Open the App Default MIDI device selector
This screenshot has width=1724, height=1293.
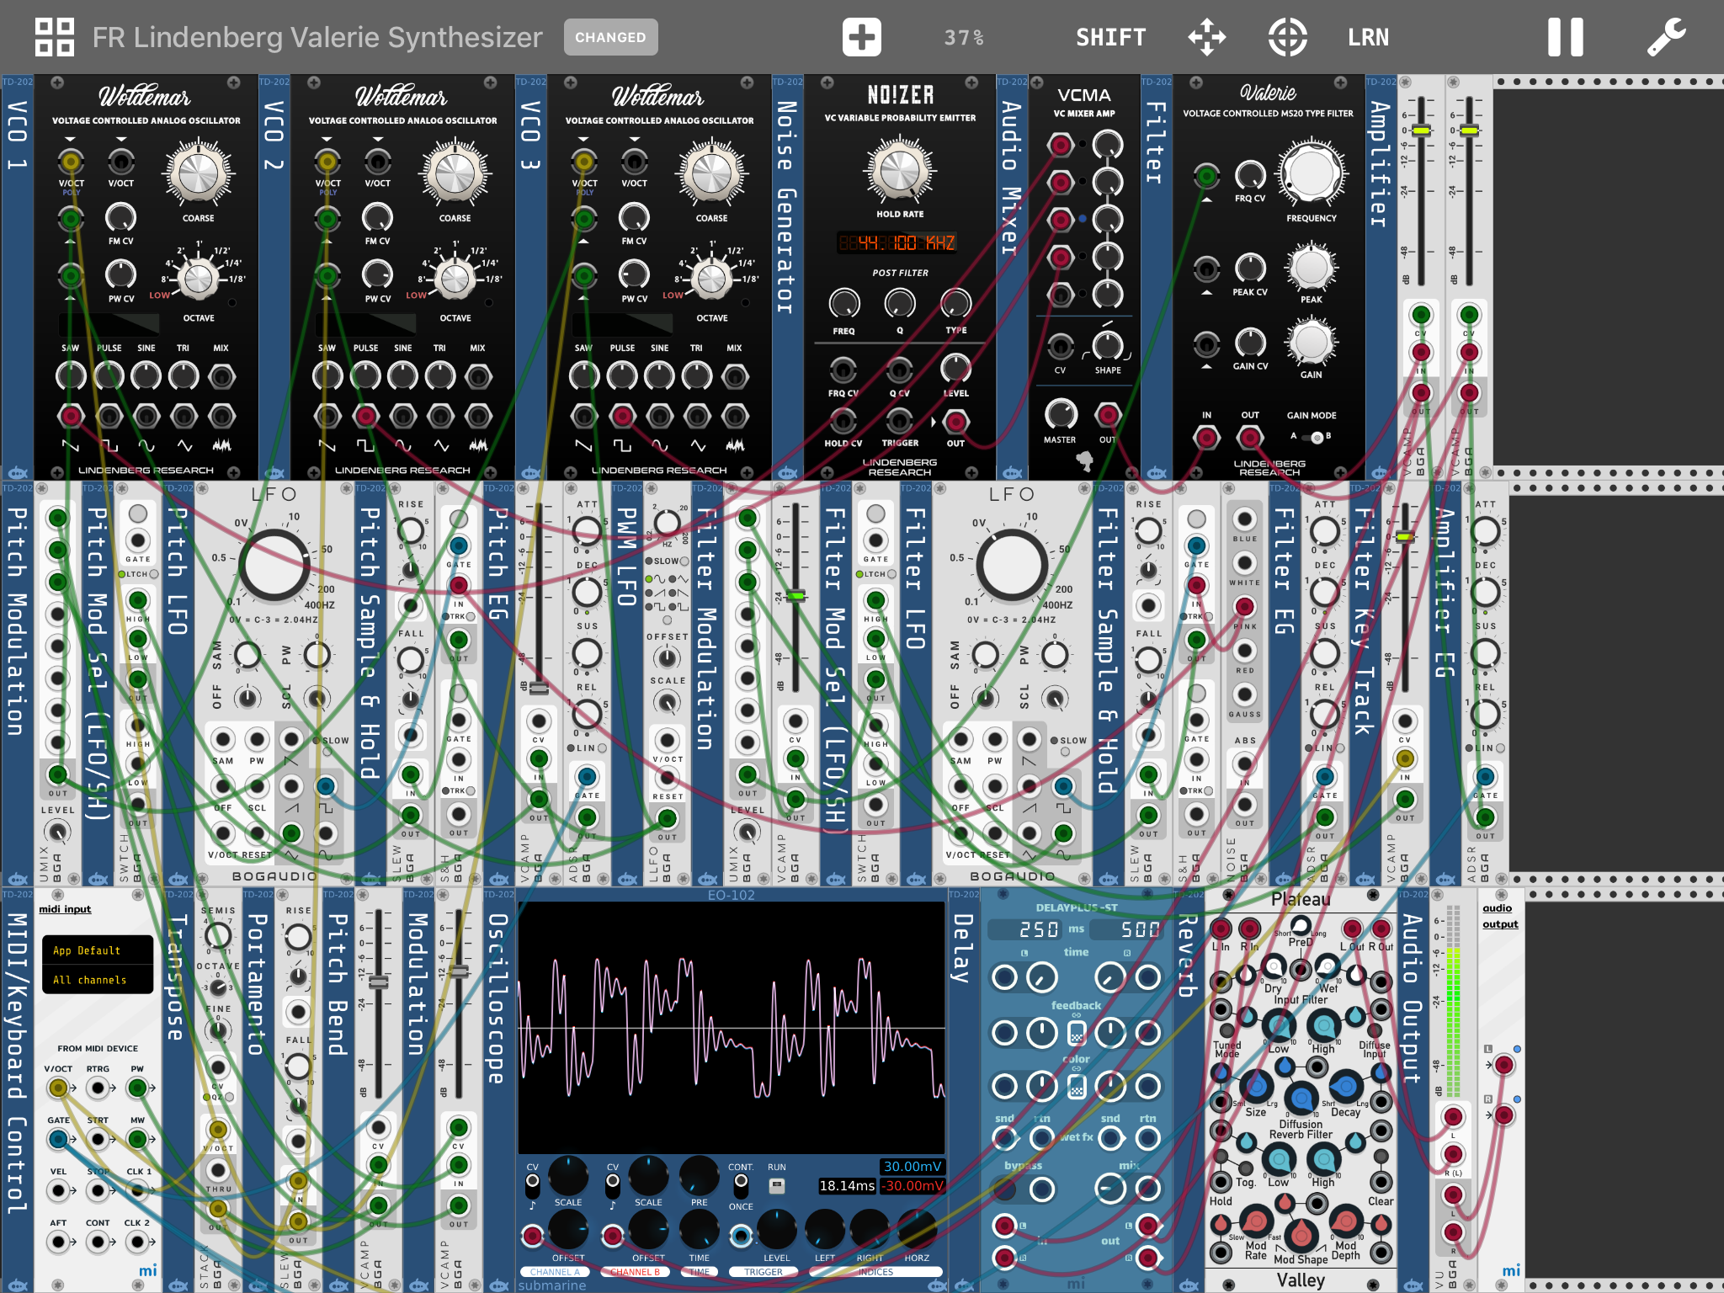(x=98, y=950)
